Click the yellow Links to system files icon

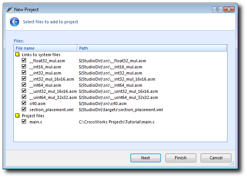tap(17, 55)
